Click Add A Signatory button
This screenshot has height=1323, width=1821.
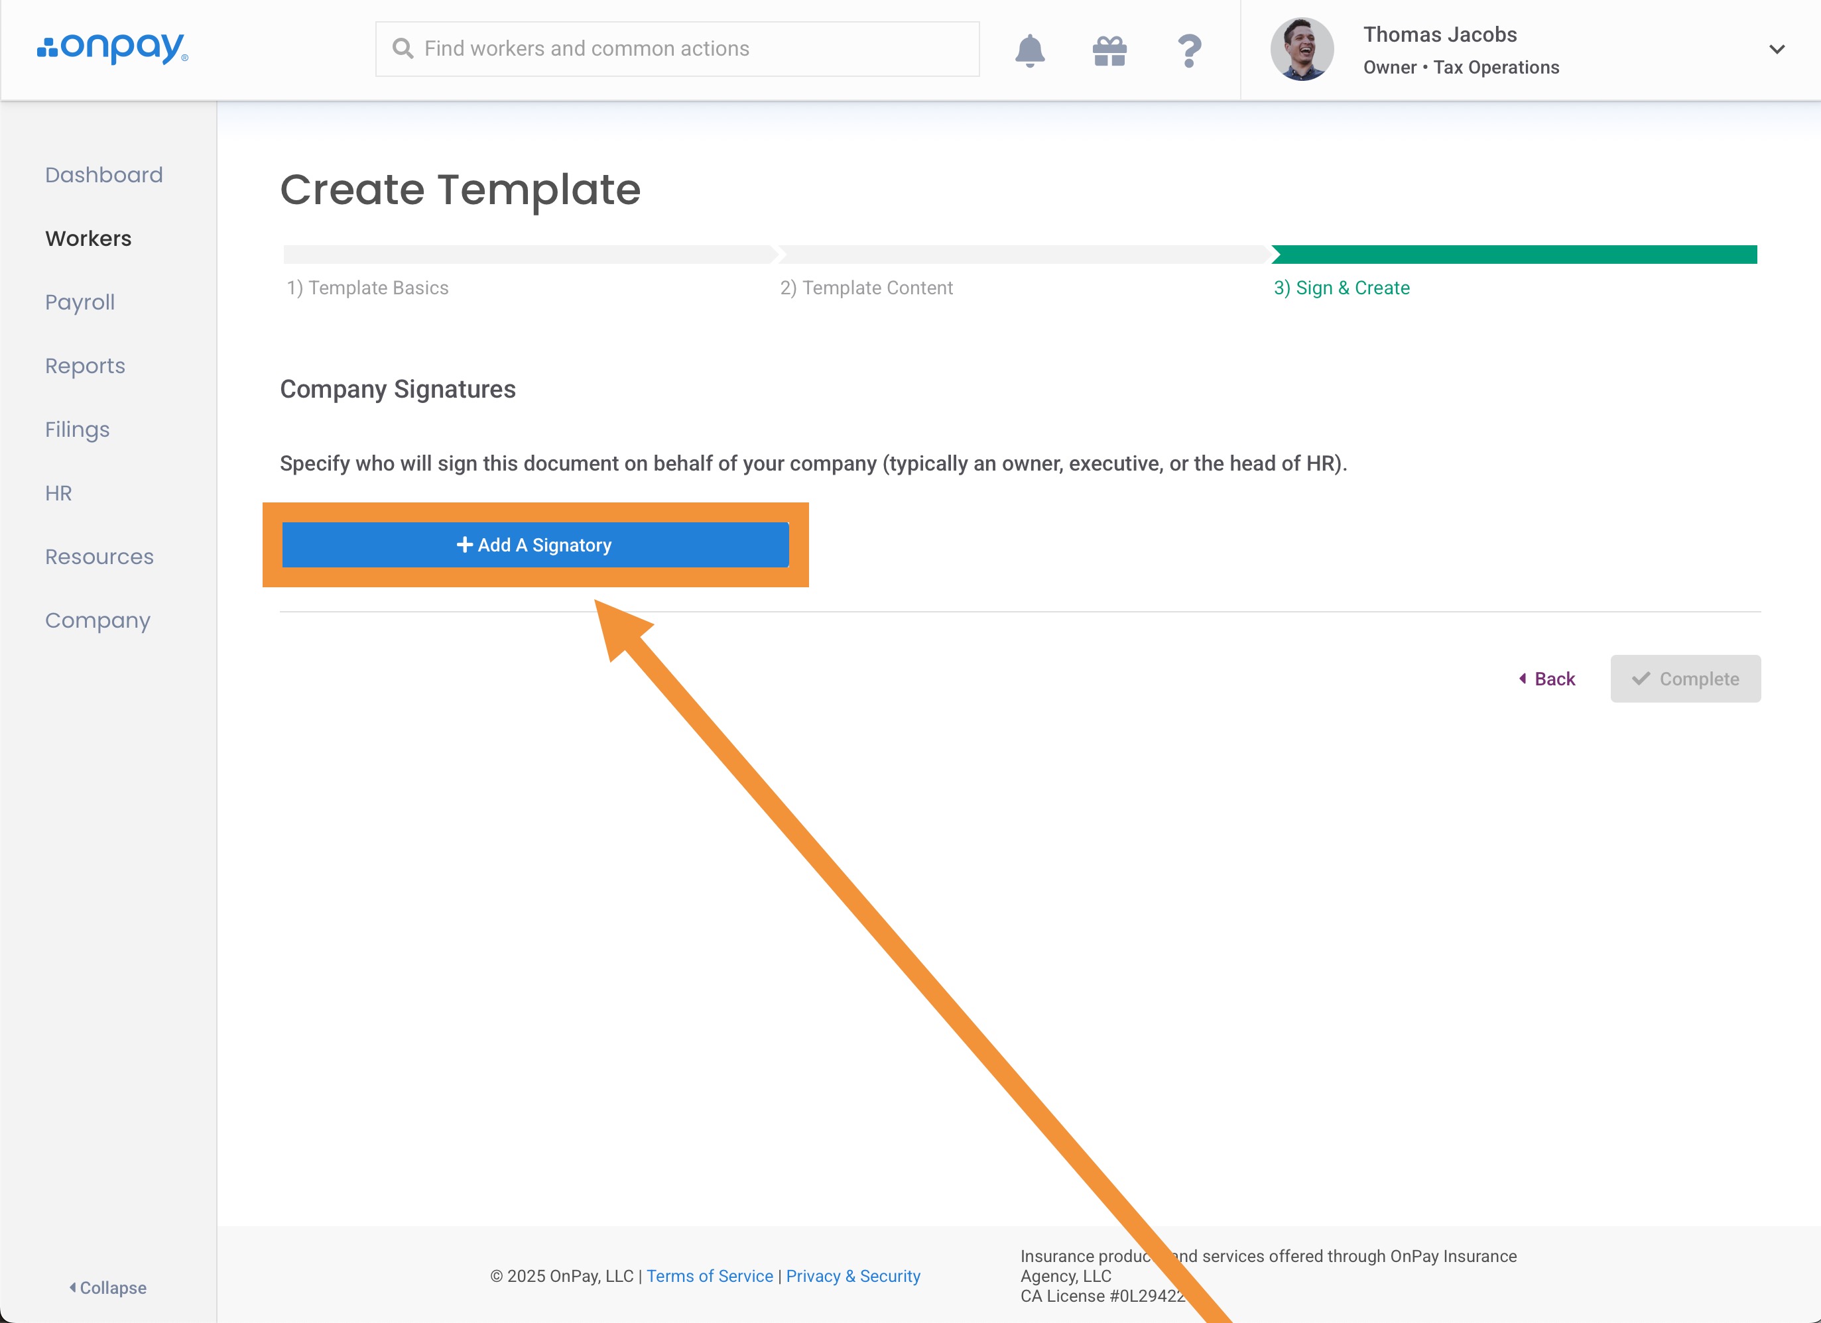pyautogui.click(x=534, y=545)
